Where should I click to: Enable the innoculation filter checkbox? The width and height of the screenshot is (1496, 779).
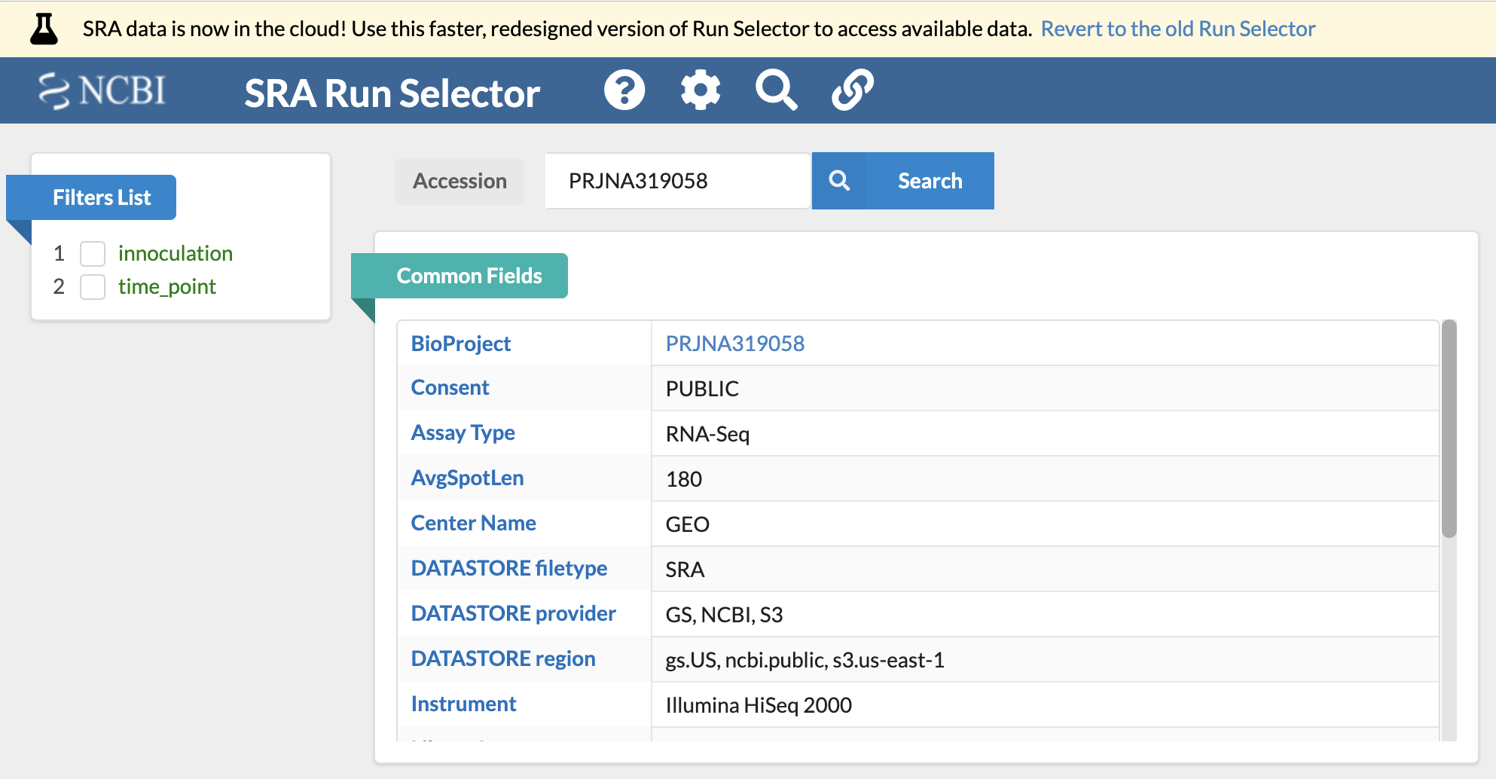93,254
